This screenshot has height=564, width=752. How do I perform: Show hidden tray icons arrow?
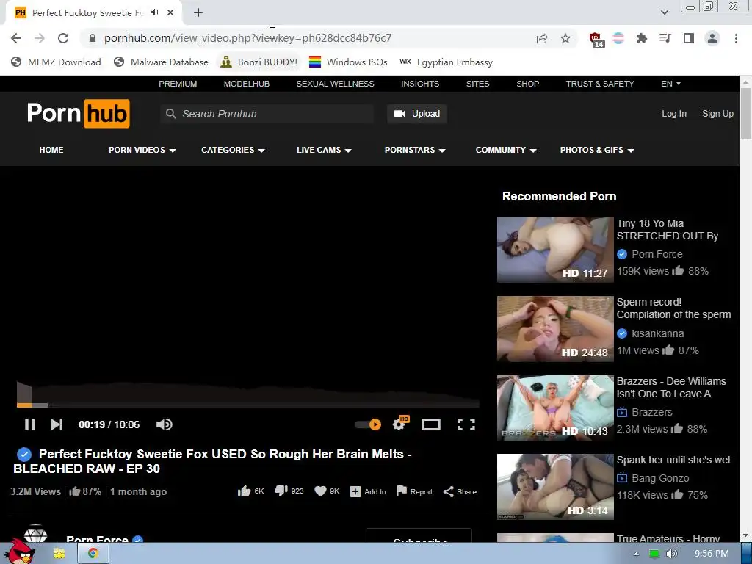click(x=636, y=554)
